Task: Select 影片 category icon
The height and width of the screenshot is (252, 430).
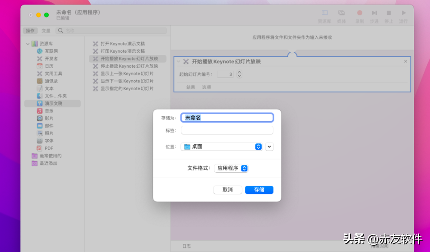Action: [40, 118]
